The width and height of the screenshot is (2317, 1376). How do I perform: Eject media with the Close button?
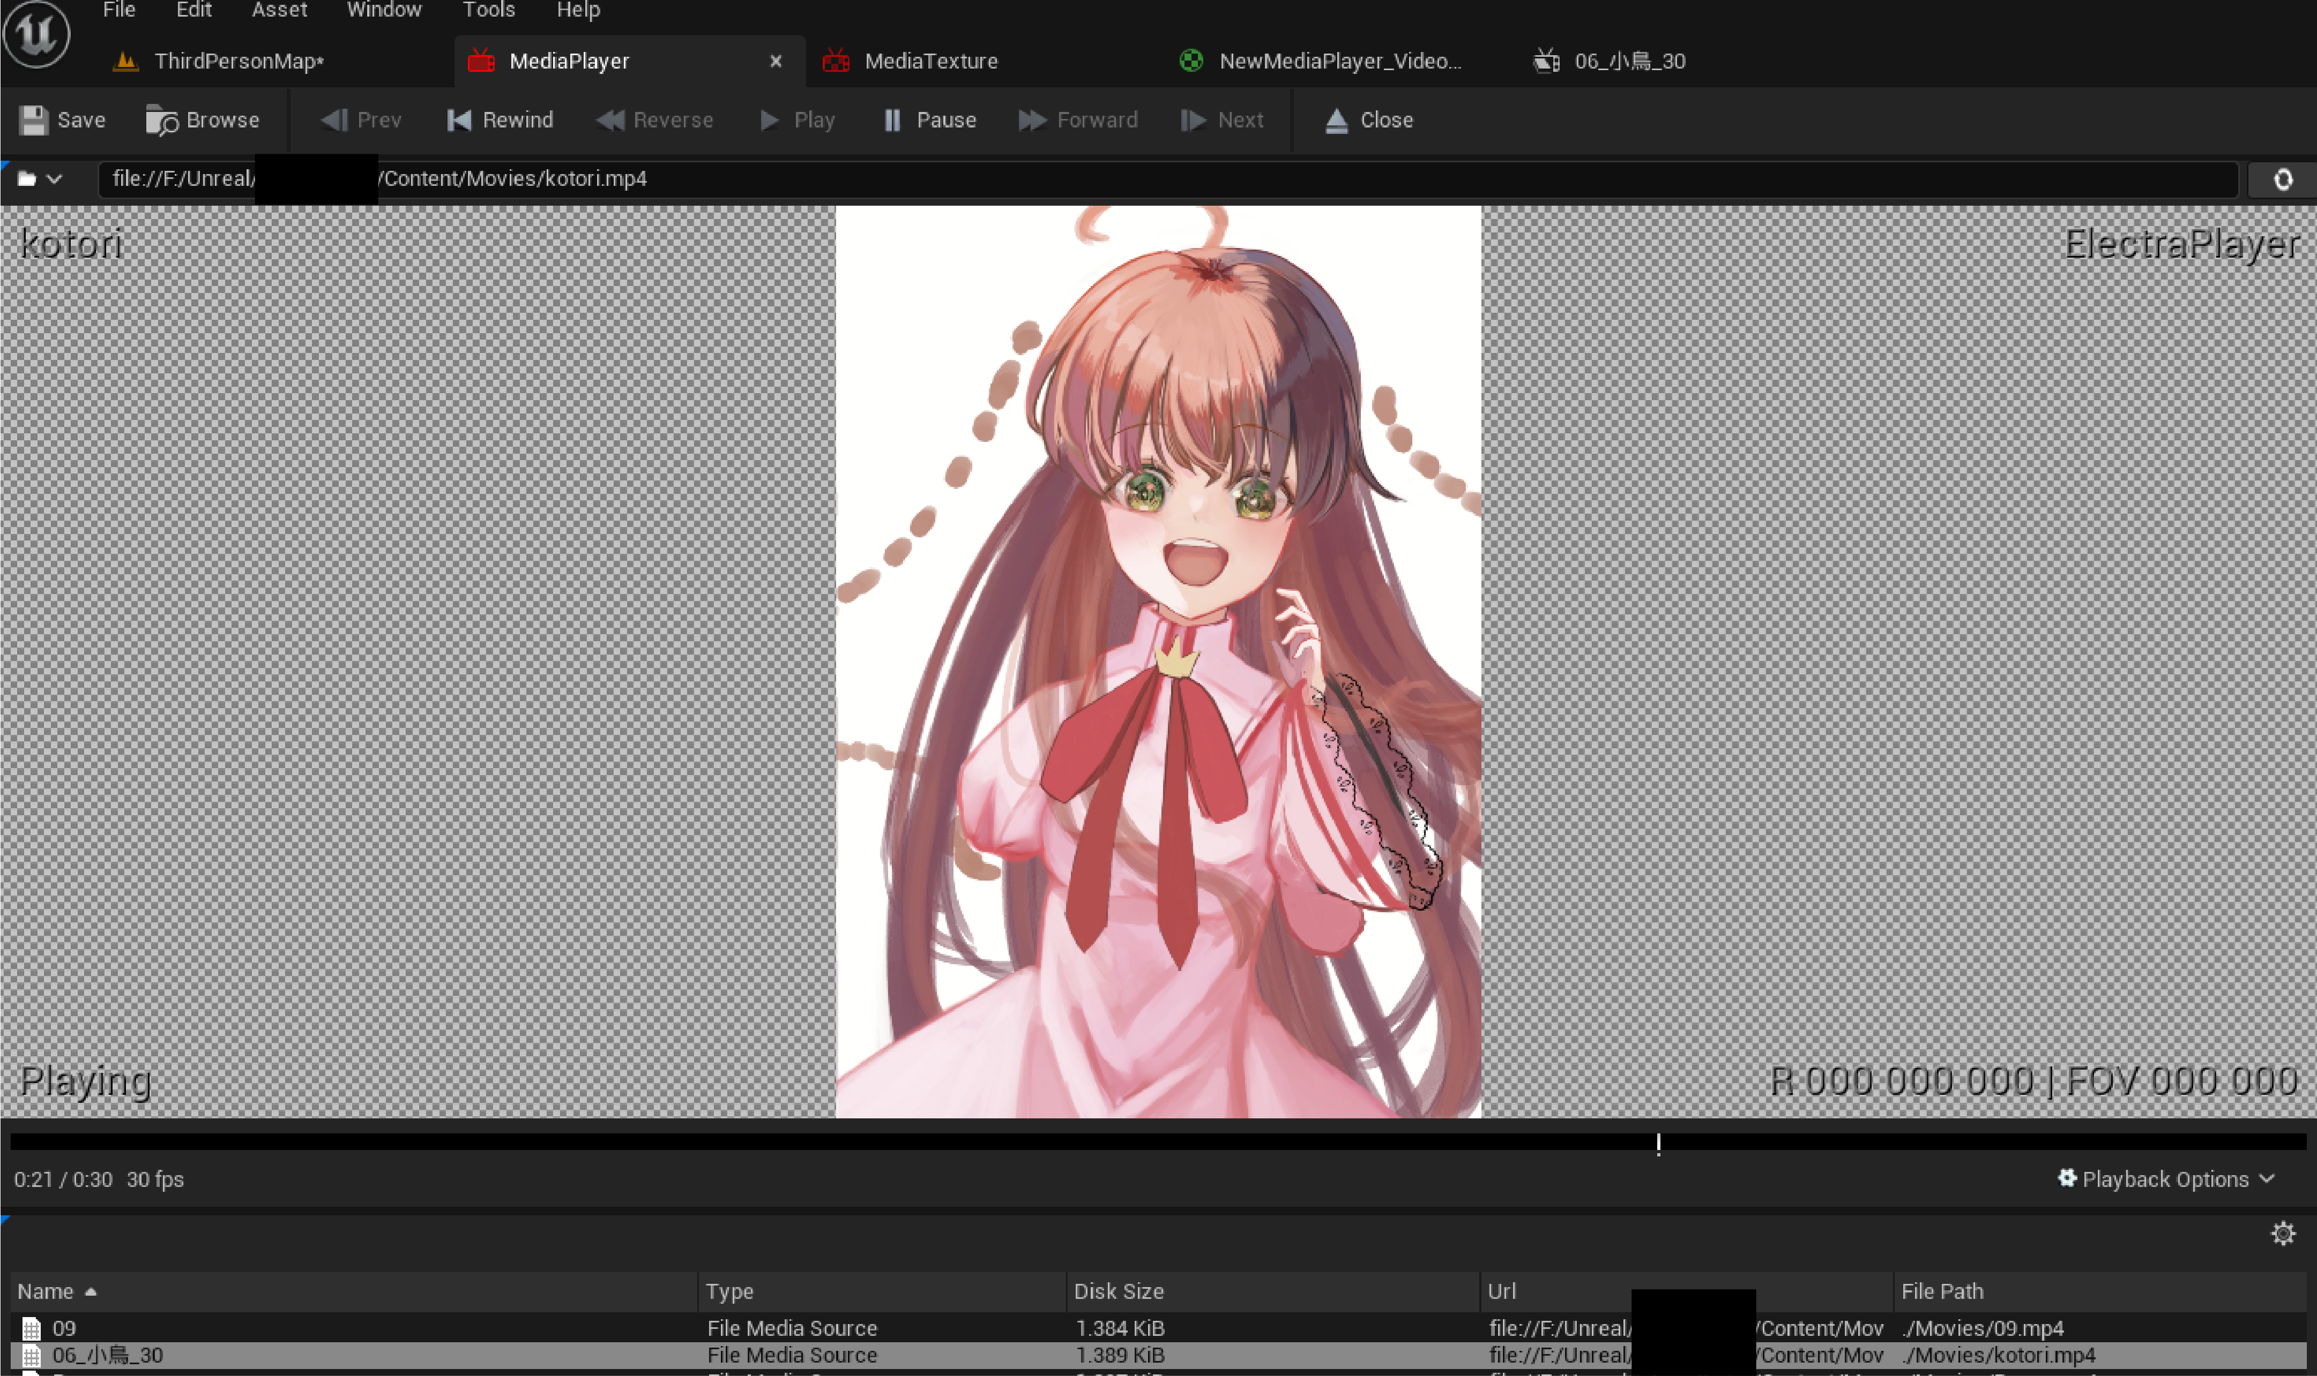[1369, 121]
